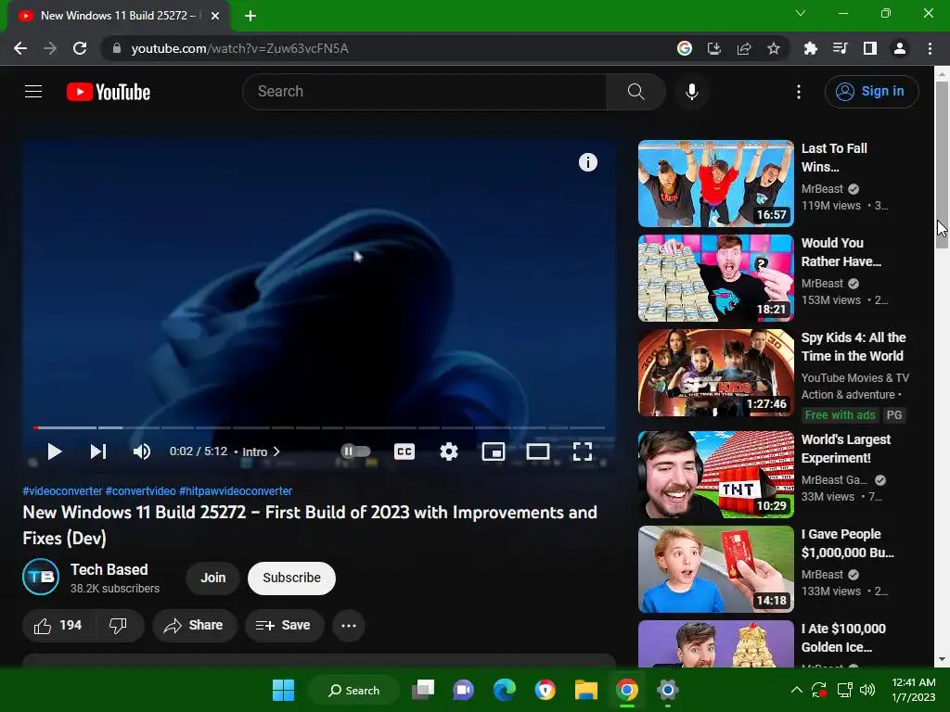This screenshot has width=950, height=712.
Task: Open Would You Rather Have video thumbnail
Action: tap(715, 278)
